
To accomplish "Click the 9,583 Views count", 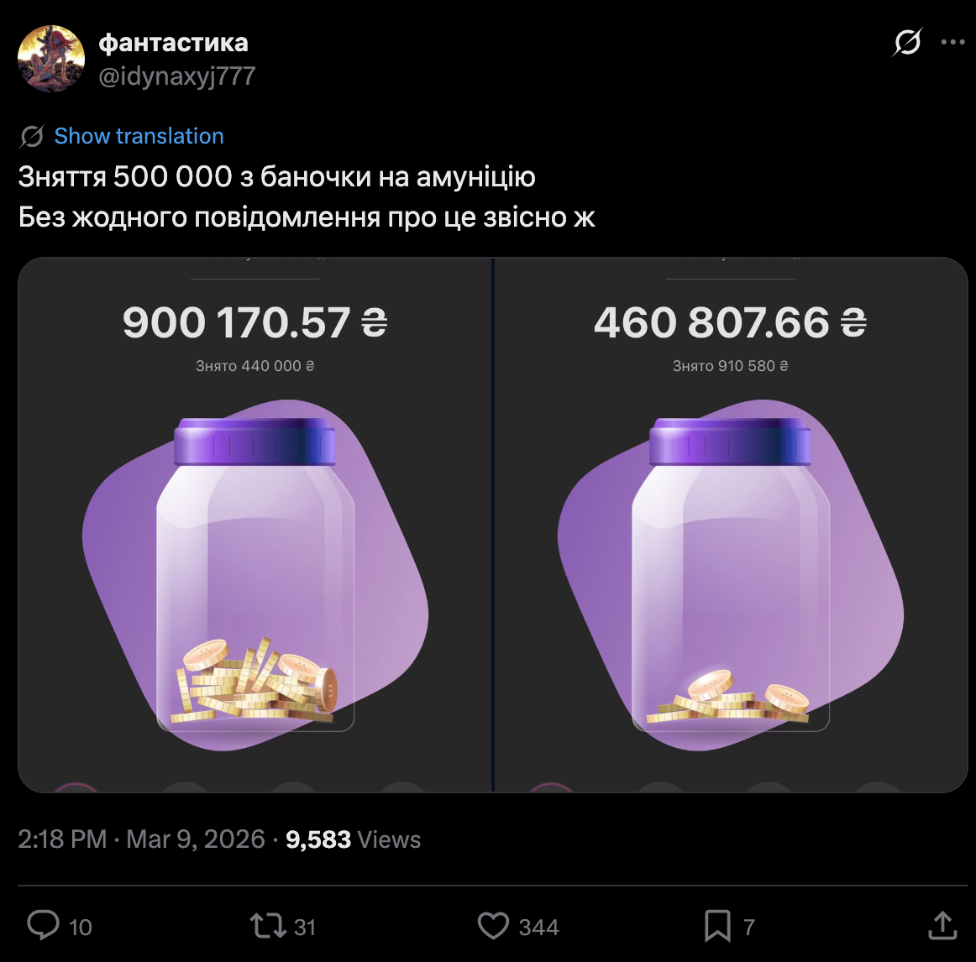I will pos(353,839).
